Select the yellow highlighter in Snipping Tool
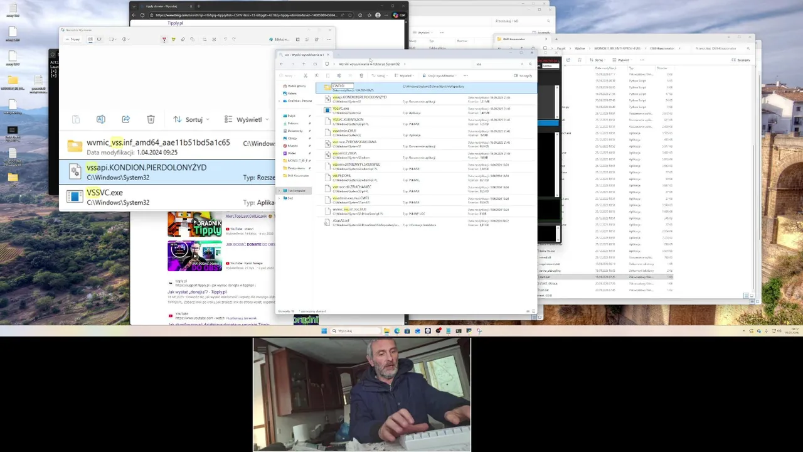This screenshot has height=452, width=803. point(173,40)
